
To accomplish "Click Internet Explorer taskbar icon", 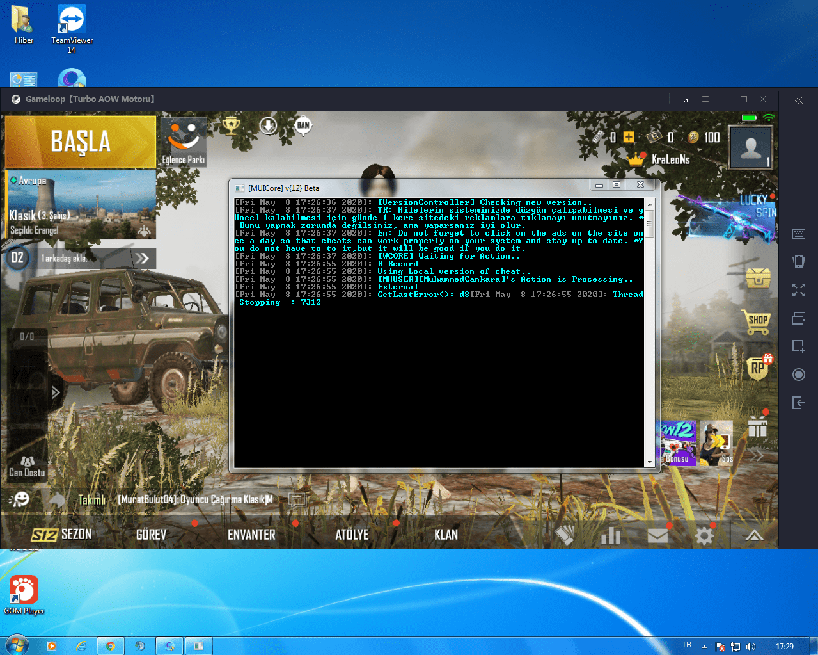I will point(81,646).
